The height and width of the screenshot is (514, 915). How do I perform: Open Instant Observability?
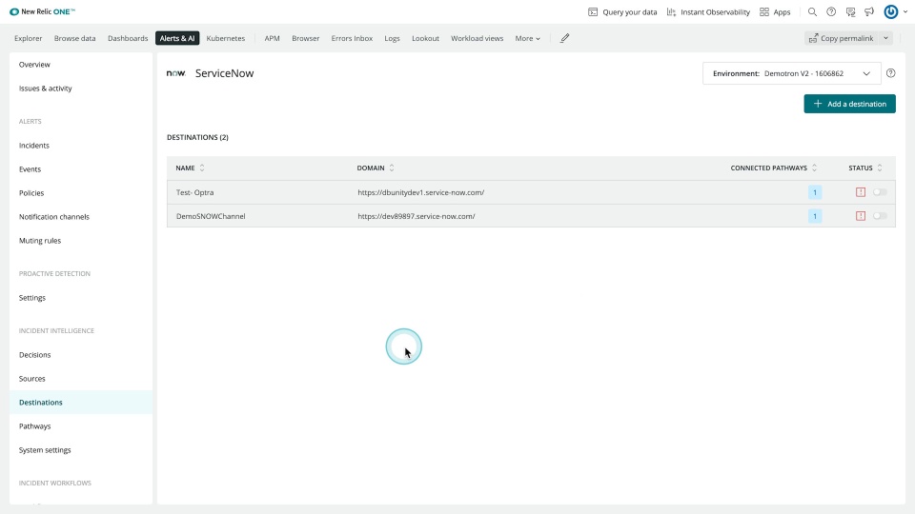708,11
